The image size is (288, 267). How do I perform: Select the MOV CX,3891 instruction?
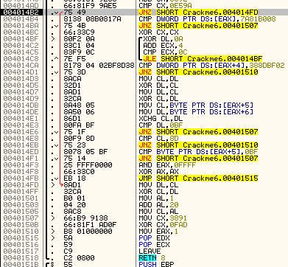click(x=163, y=218)
